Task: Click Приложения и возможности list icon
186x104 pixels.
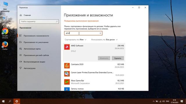Action: [21, 36]
